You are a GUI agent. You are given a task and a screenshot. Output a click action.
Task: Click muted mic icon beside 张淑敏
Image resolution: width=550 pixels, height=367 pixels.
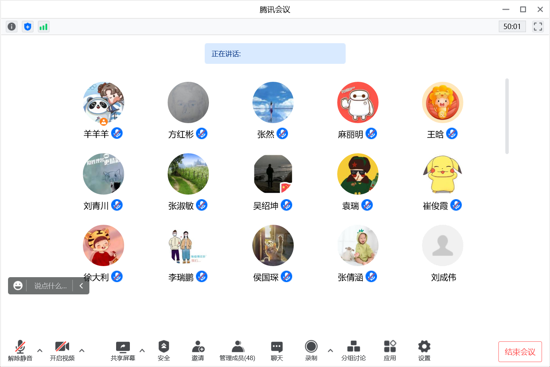tap(202, 205)
